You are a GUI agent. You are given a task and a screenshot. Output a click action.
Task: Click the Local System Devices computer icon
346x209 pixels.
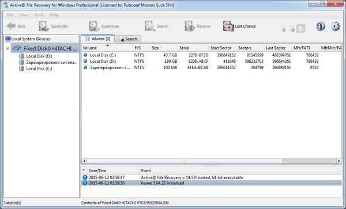point(7,39)
